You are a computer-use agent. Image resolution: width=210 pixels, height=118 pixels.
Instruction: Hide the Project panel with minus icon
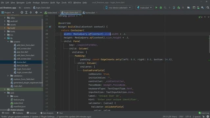point(41,12)
